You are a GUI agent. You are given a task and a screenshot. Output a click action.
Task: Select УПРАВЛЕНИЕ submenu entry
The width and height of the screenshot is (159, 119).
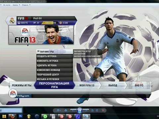79,54
